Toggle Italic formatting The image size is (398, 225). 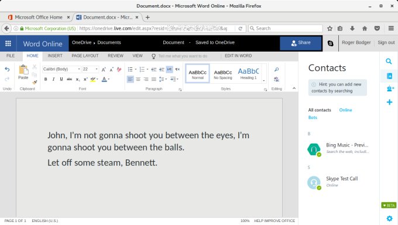pyautogui.click(x=53, y=79)
